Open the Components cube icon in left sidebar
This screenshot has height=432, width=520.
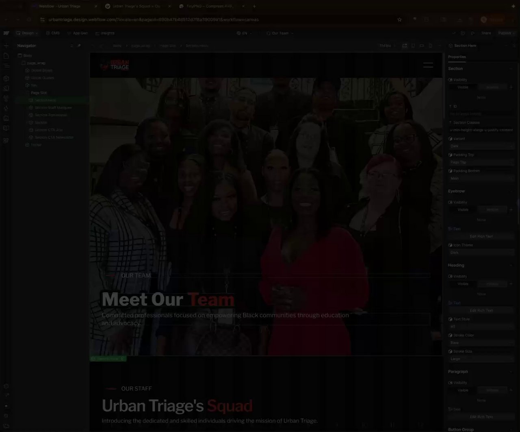coord(6,78)
